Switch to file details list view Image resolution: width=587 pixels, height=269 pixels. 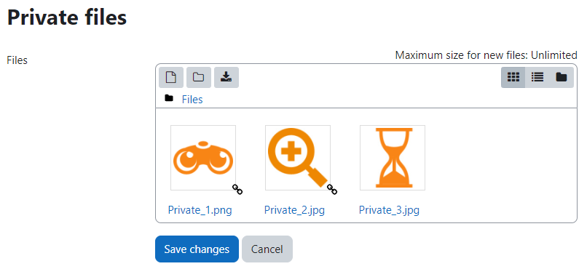coord(537,77)
